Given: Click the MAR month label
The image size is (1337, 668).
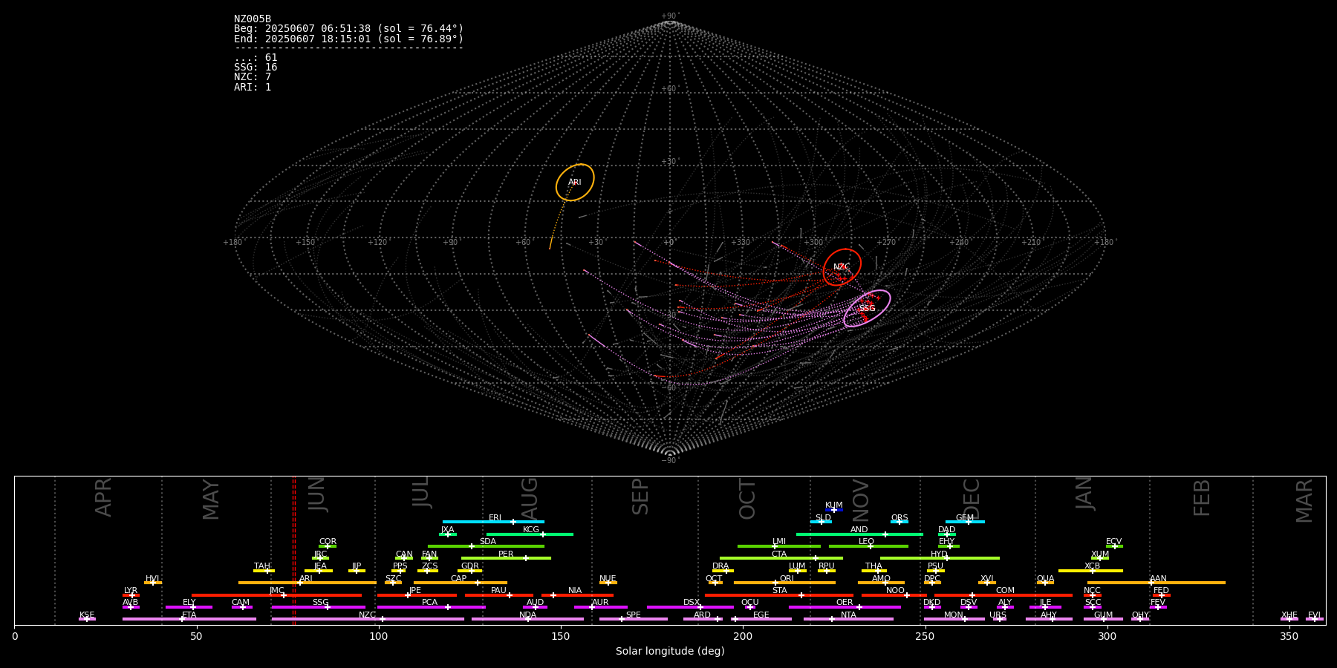Looking at the screenshot, I should click(1304, 501).
